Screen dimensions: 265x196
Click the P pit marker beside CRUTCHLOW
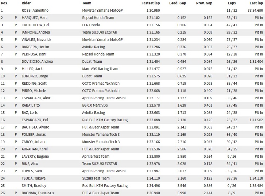(x=16, y=25)
